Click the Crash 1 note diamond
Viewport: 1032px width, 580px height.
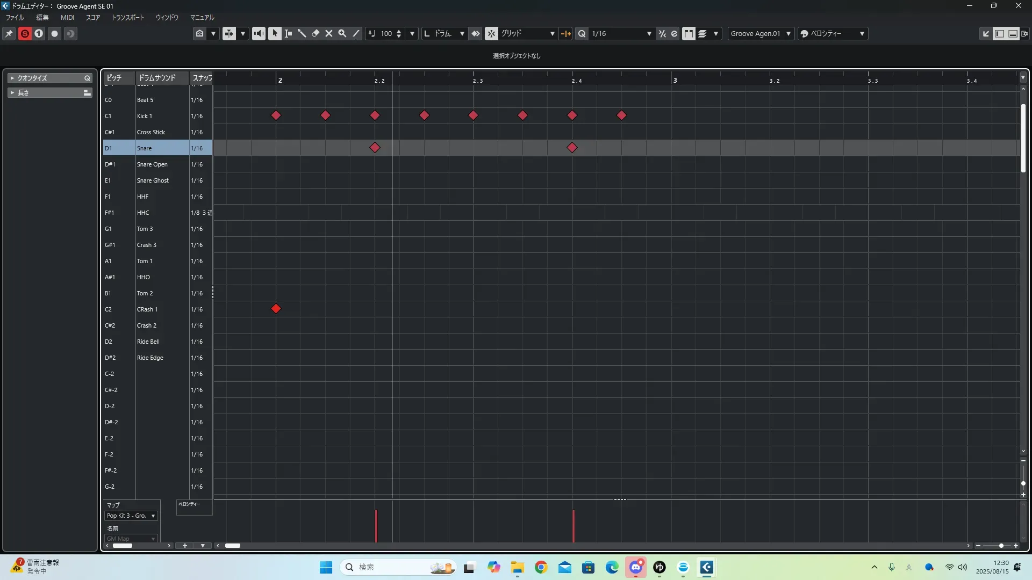(276, 309)
